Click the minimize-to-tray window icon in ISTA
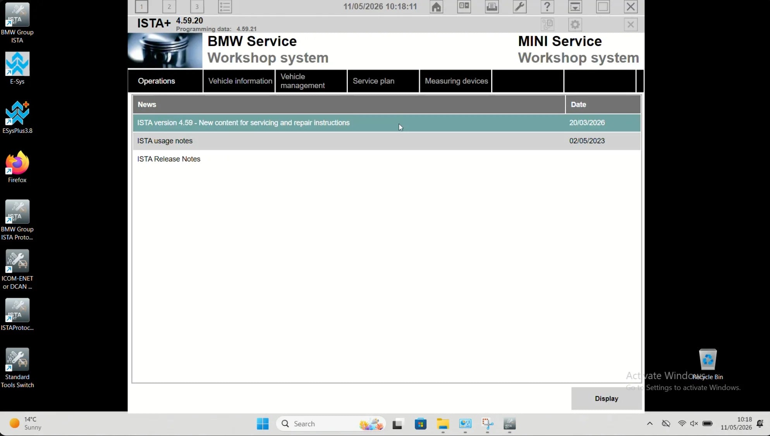Viewport: 770px width, 436px height. point(575,7)
